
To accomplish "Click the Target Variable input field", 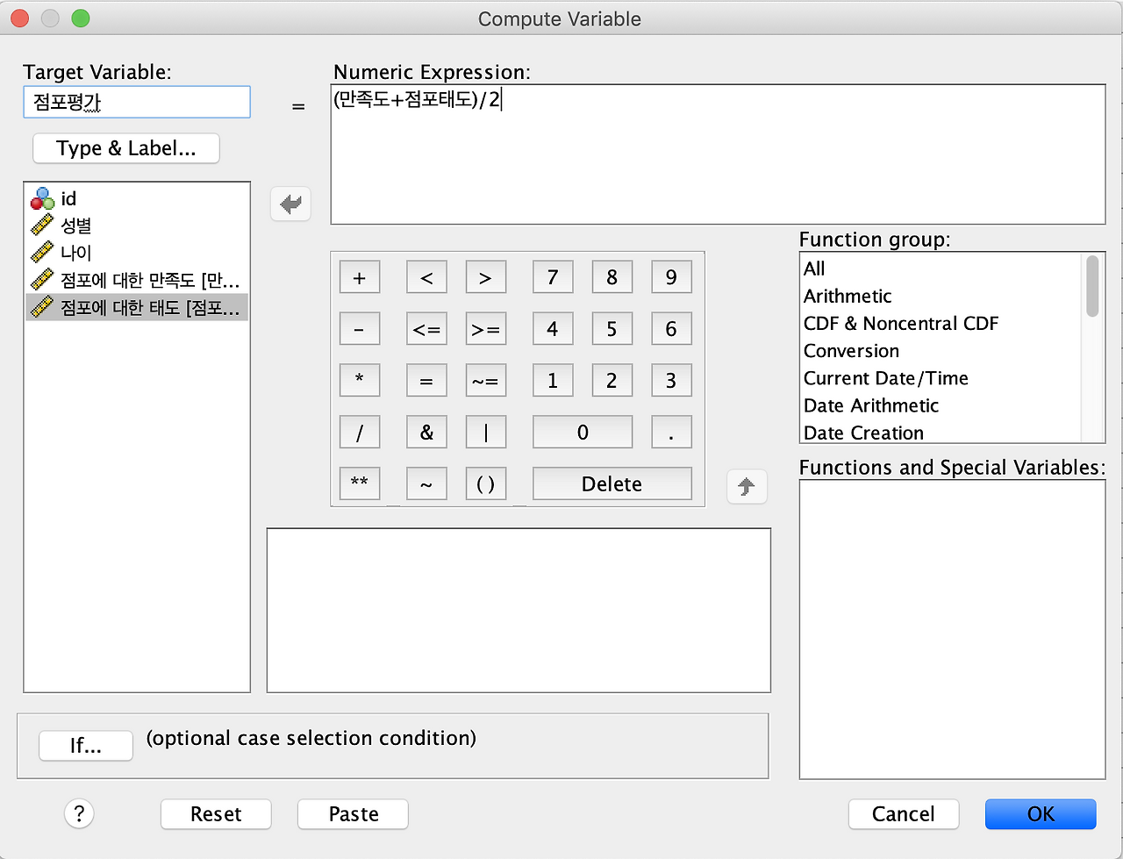I will coord(137,102).
